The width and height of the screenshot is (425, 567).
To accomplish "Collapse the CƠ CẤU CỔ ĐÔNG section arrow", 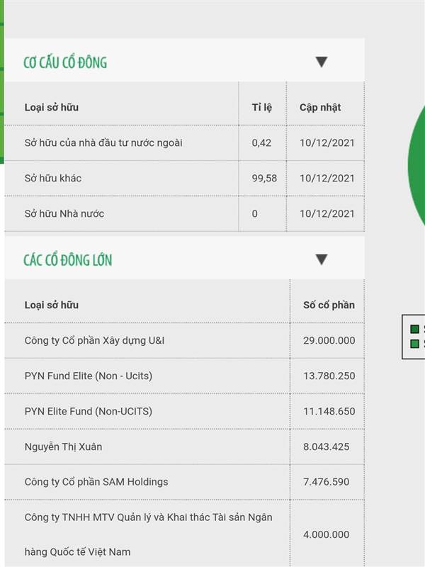I will point(322,62).
